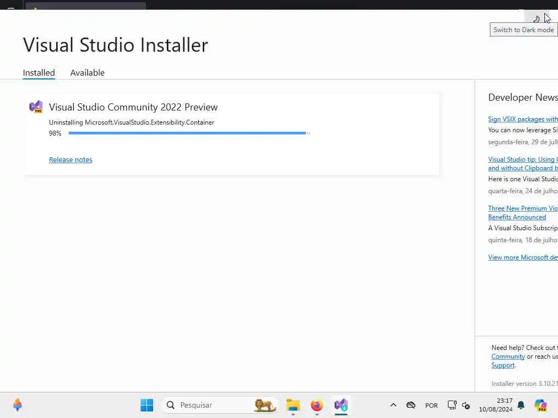Switch to the Available tab
The height and width of the screenshot is (418, 558).
pyautogui.click(x=87, y=73)
